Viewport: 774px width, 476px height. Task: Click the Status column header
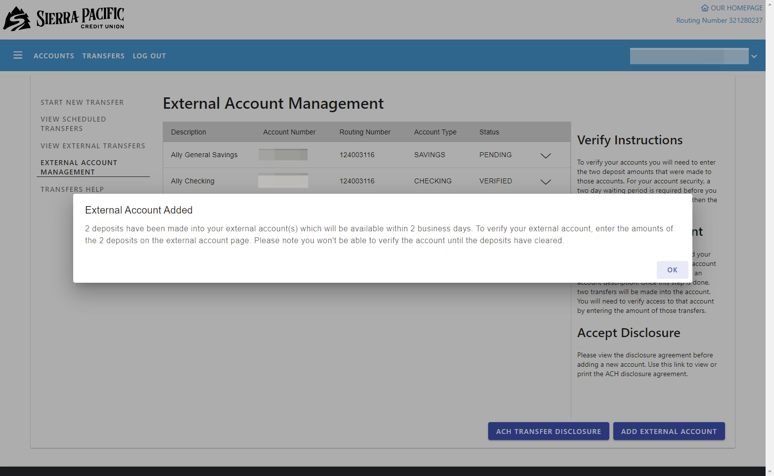(x=489, y=132)
